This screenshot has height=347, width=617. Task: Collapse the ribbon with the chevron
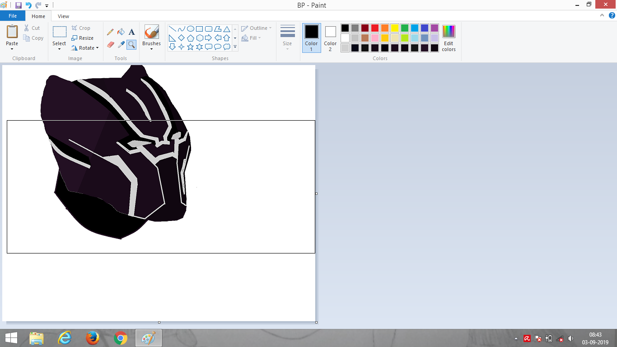(602, 15)
